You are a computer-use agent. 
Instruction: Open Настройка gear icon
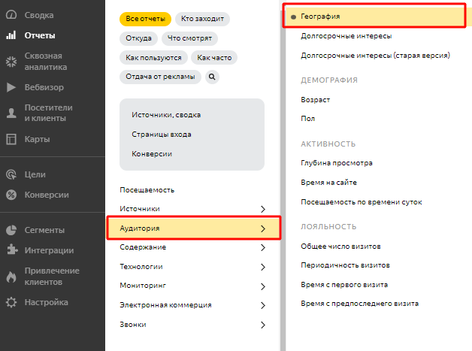(x=11, y=302)
